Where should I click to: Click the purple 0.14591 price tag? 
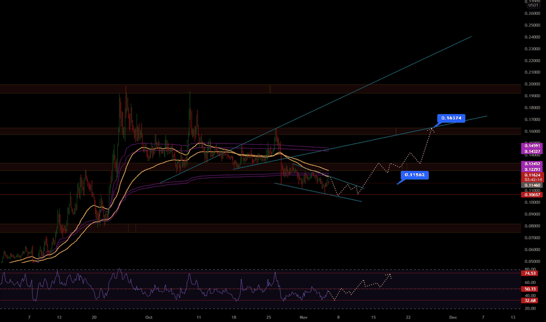[533, 146]
